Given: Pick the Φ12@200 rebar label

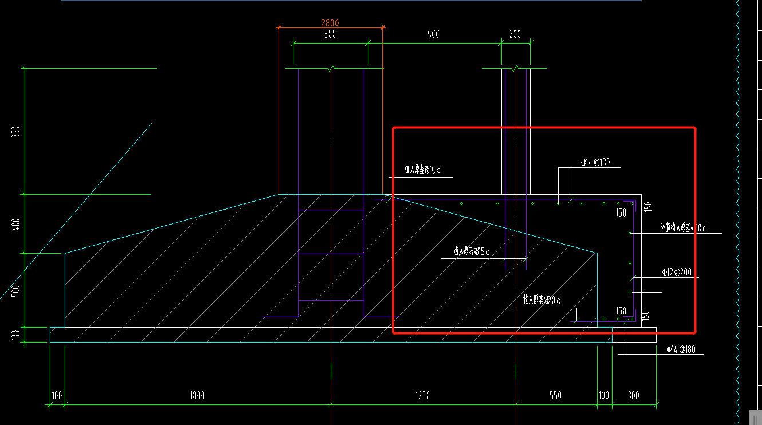Looking at the screenshot, I should click(677, 272).
